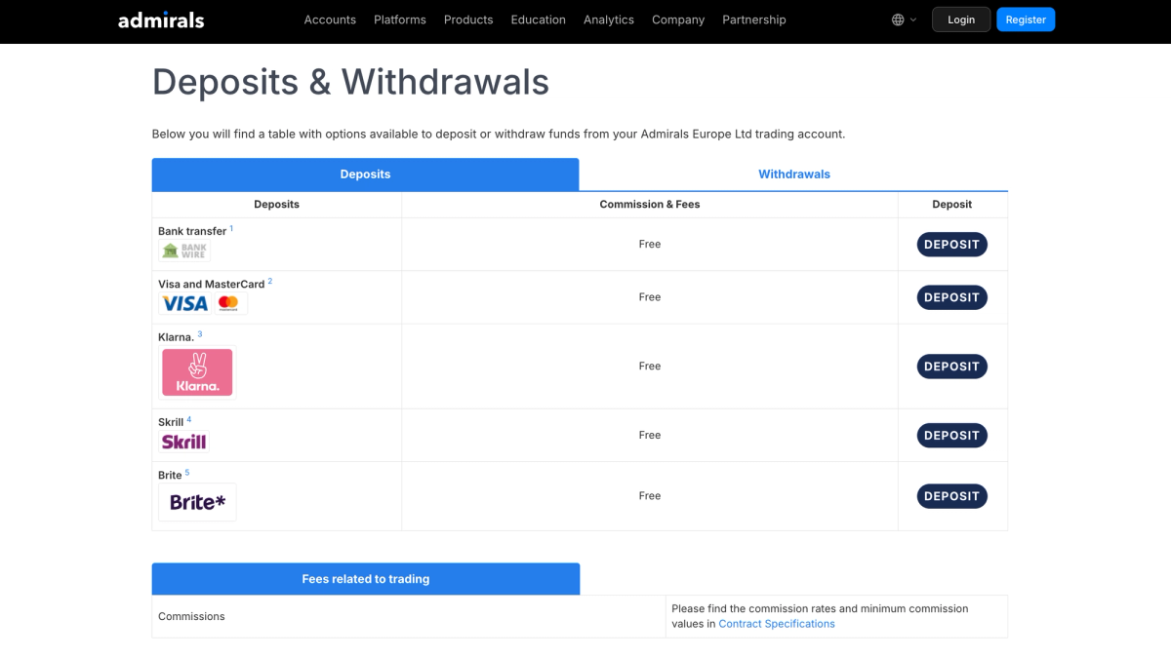Viewport: 1171px width, 658px height.
Task: Click the Brite logo icon
Action: [x=197, y=502]
